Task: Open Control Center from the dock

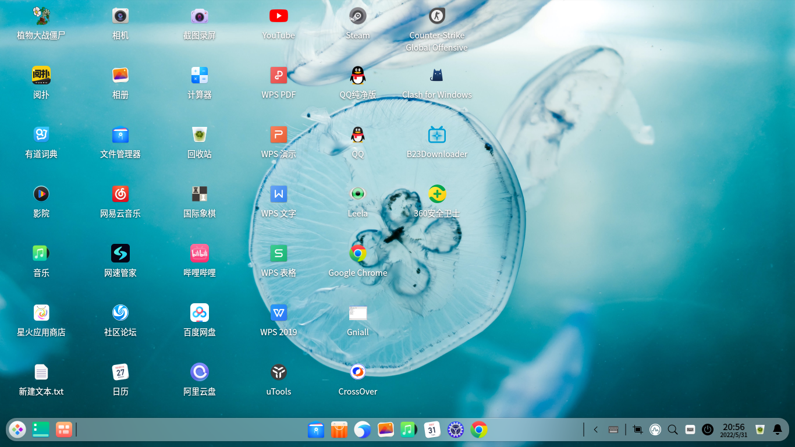Action: [x=455, y=430]
